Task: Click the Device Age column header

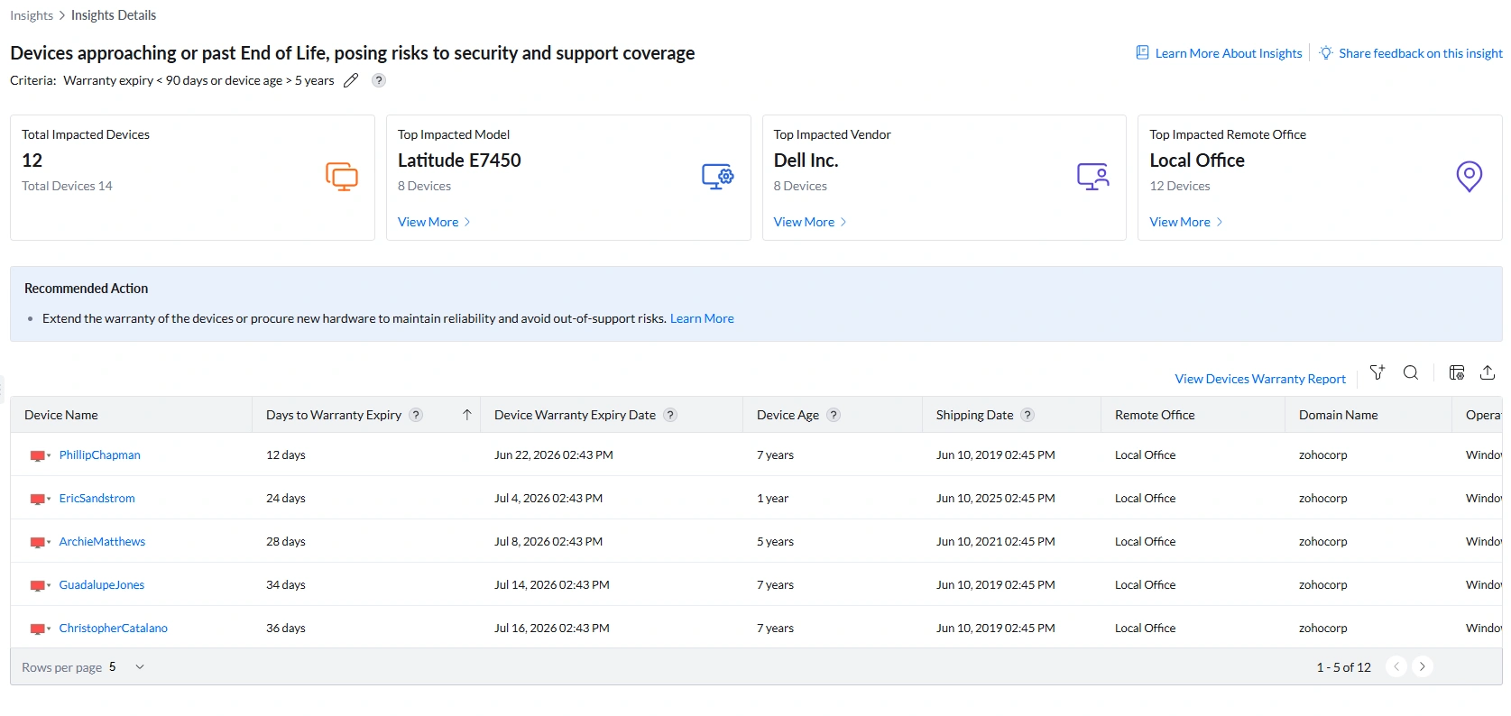Action: pos(788,415)
